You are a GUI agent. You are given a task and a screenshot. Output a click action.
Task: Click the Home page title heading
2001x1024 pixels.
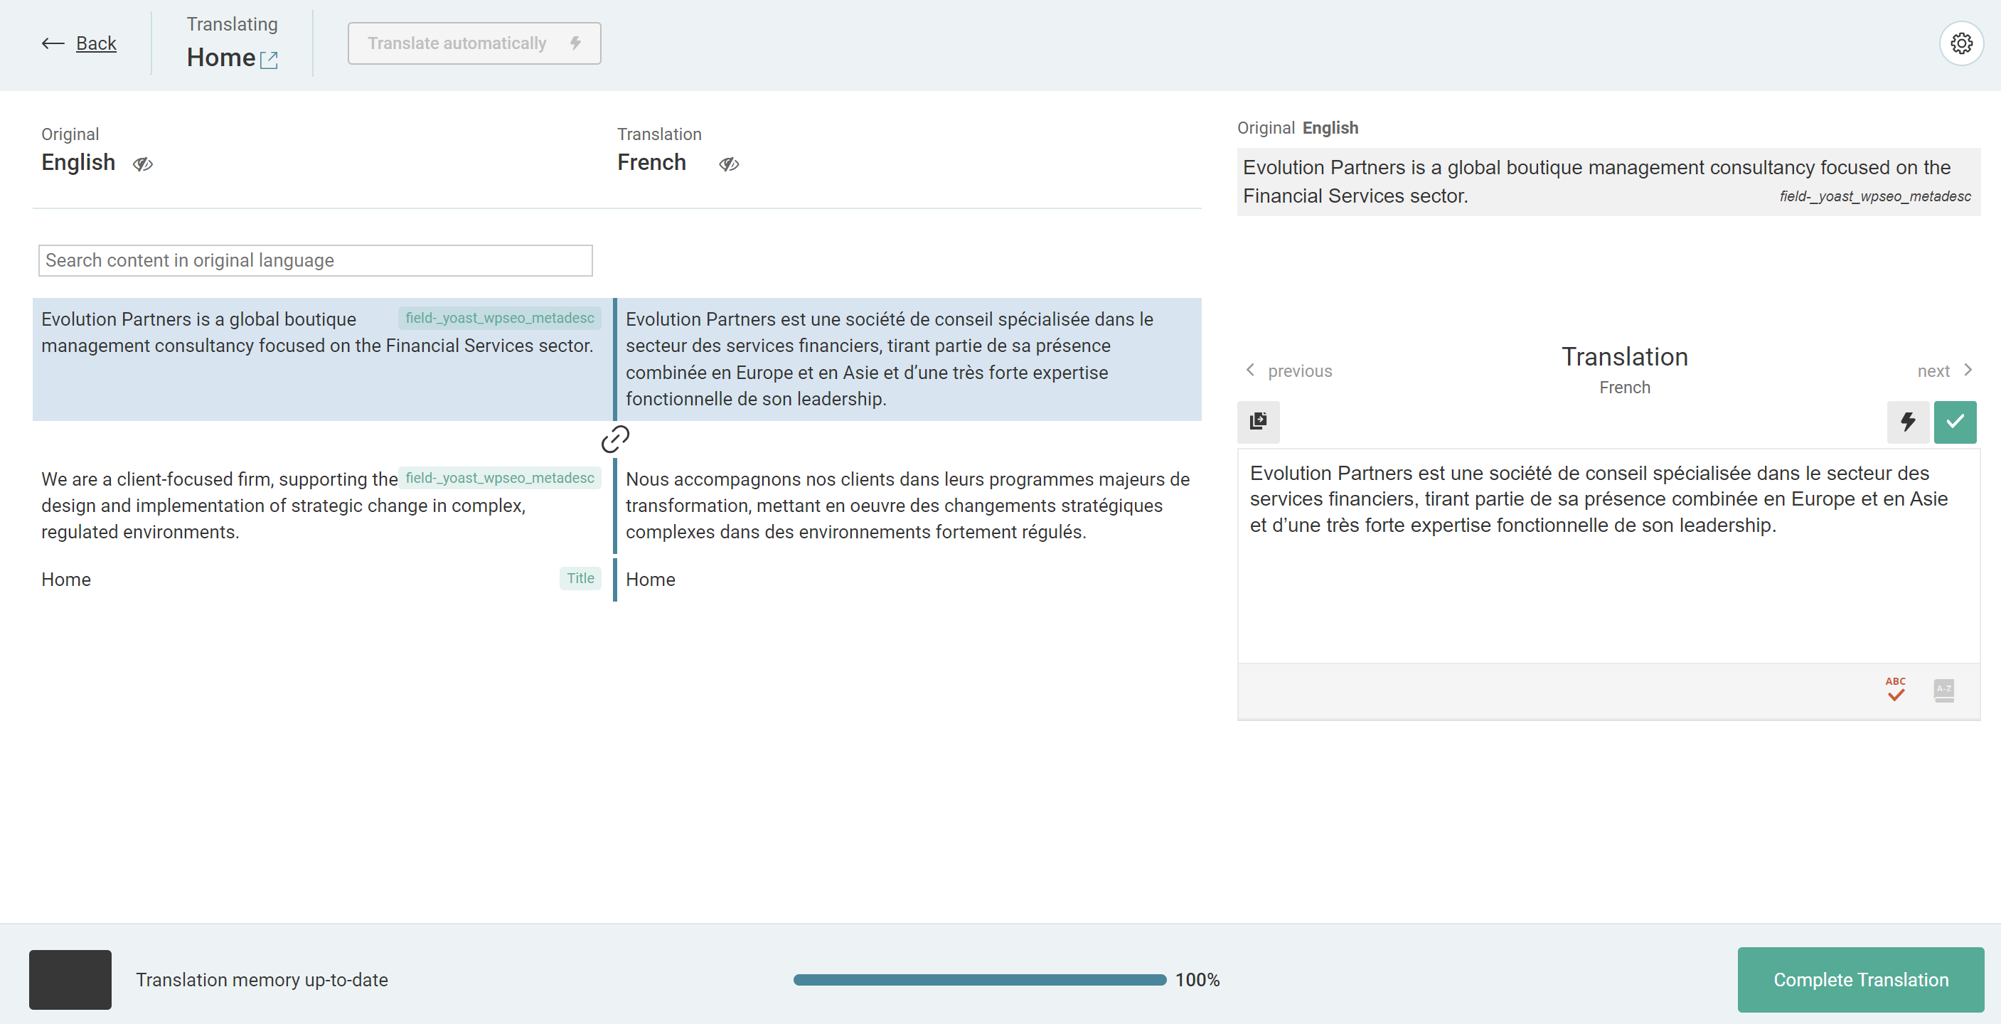pos(221,58)
